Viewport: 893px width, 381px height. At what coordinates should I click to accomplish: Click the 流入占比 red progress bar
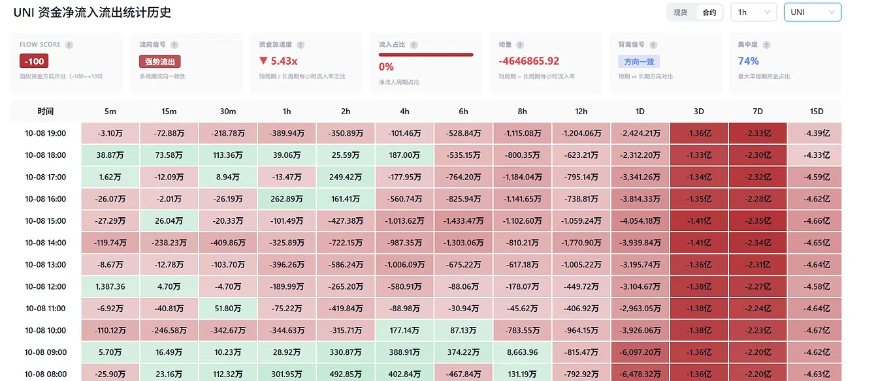[426, 55]
